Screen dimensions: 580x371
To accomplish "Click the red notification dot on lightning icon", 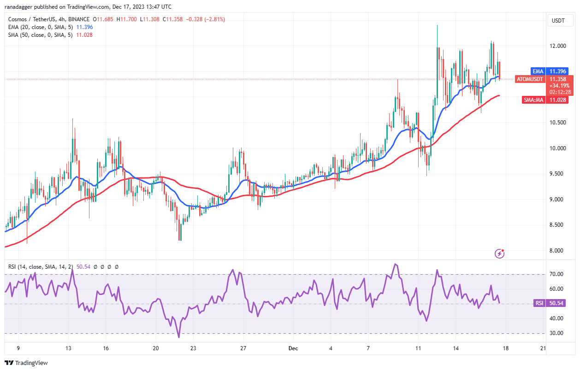I will [503, 249].
